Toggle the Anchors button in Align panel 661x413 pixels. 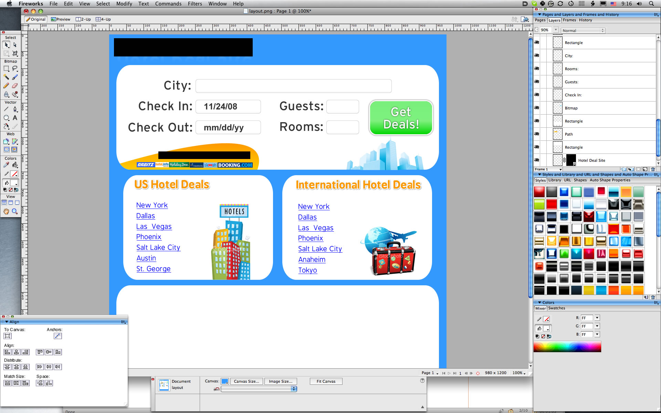[57, 336]
